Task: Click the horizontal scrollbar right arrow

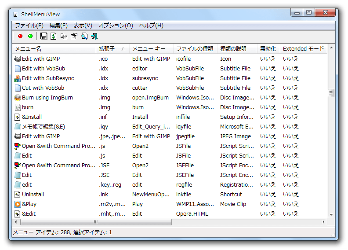Action: click(x=324, y=222)
